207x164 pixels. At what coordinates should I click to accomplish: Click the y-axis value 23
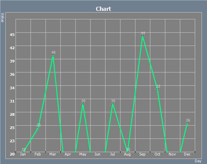[x=12, y=141]
